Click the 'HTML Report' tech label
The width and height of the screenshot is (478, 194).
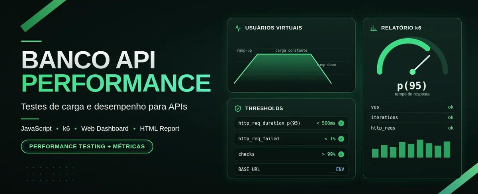(x=159, y=128)
